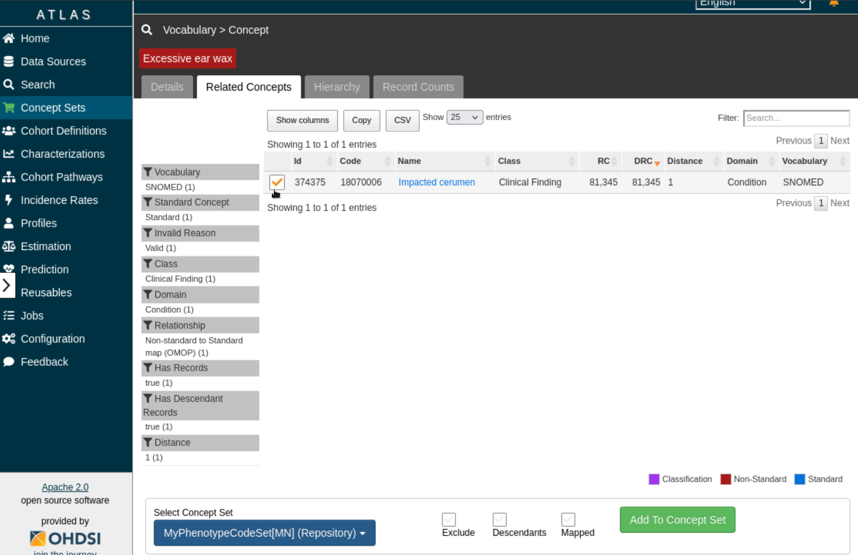Tick the Descendants checkbox
858x555 pixels.
coord(499,520)
